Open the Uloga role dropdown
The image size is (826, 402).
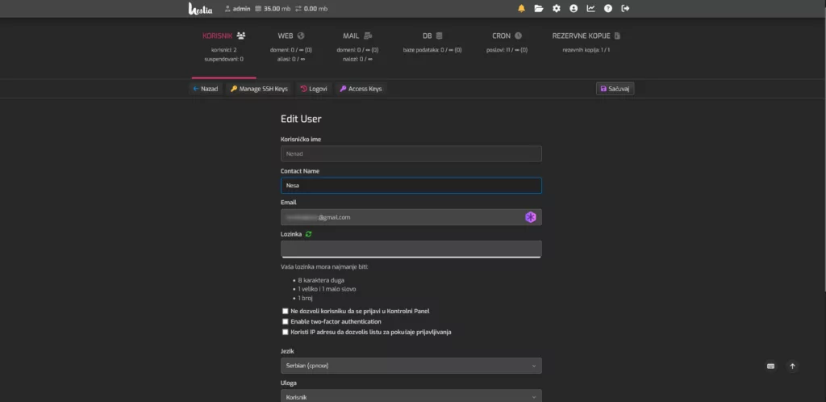tap(411, 396)
